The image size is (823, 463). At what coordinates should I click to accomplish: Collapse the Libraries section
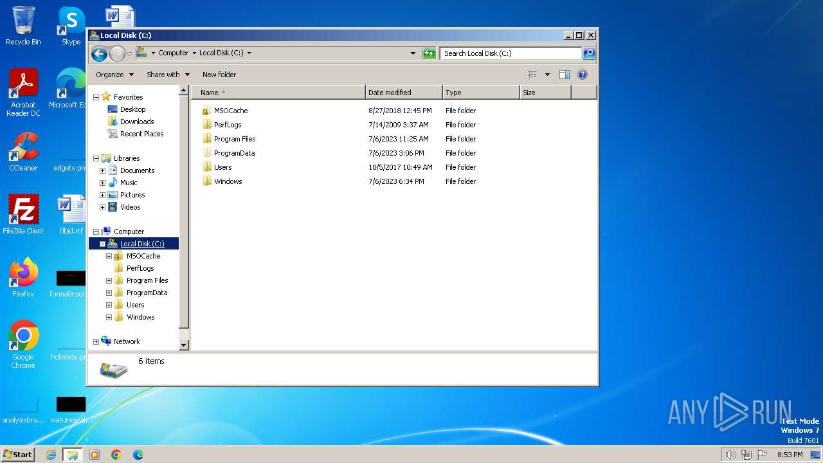point(96,158)
